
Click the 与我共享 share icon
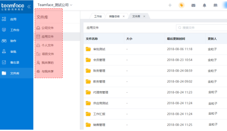coord(38,71)
